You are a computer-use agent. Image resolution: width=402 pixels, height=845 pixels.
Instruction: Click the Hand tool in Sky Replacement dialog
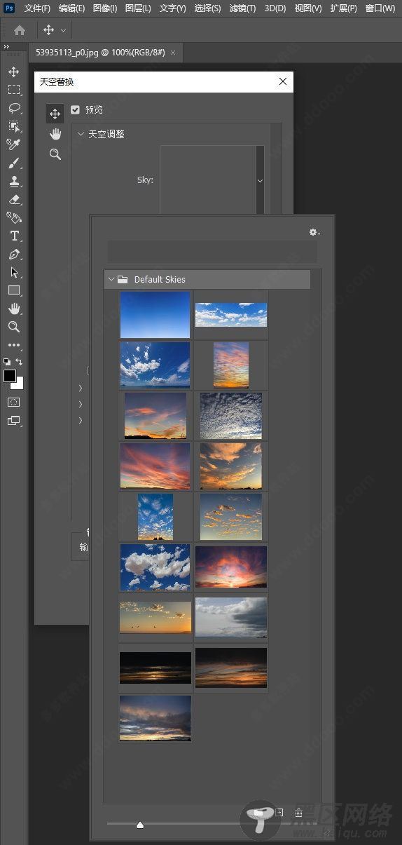coord(55,134)
